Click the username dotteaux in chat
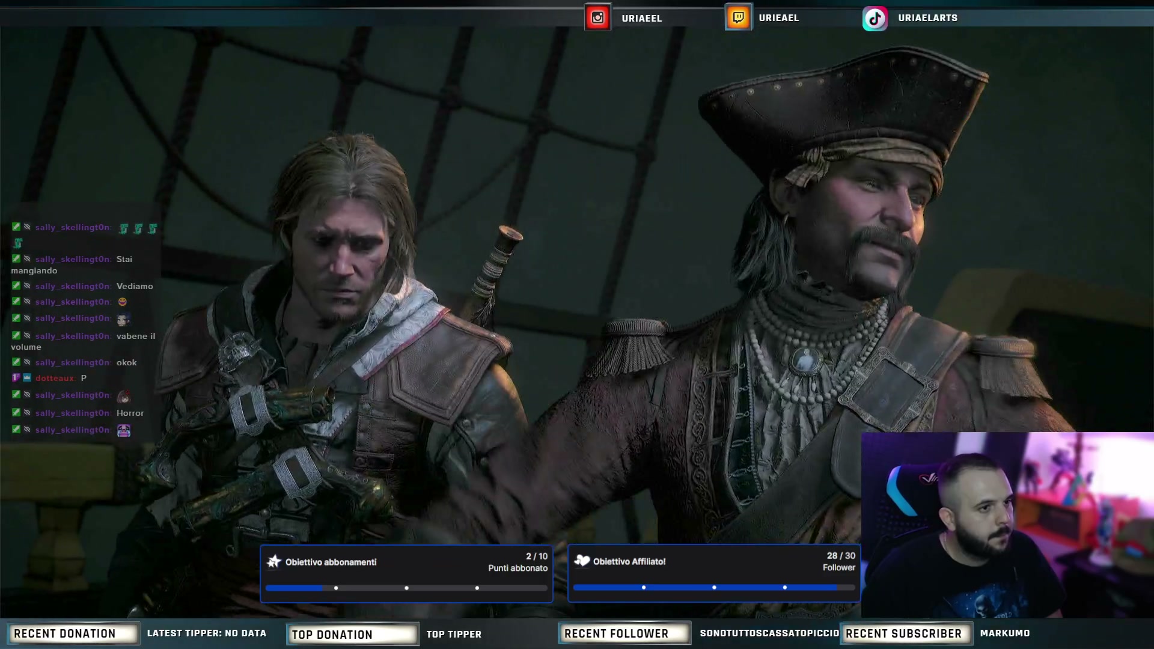 pyautogui.click(x=55, y=378)
